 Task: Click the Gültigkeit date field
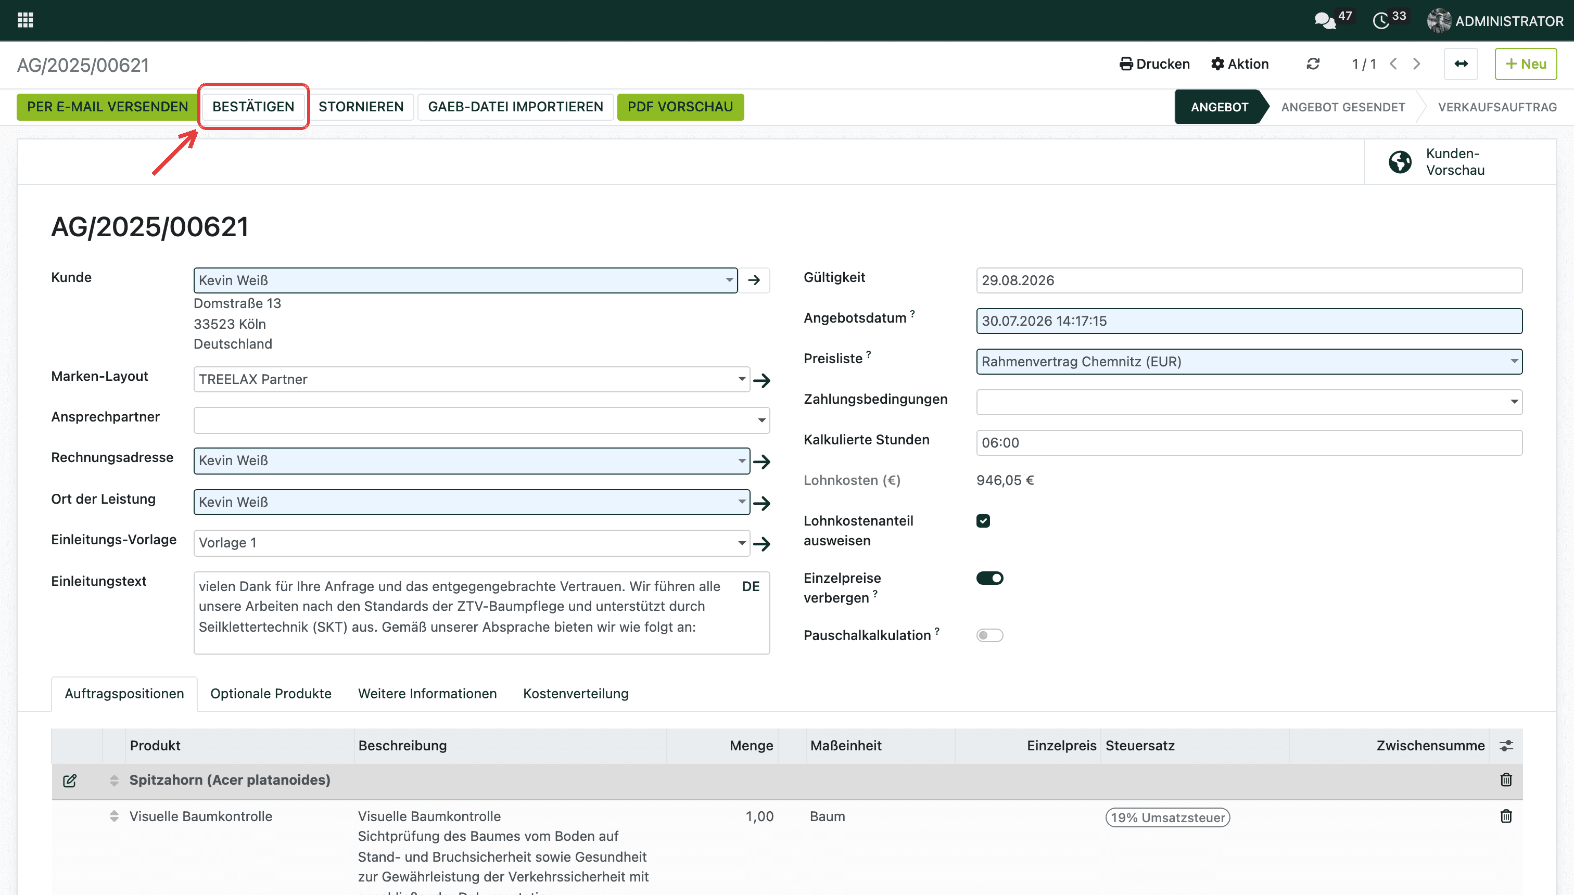click(1249, 280)
